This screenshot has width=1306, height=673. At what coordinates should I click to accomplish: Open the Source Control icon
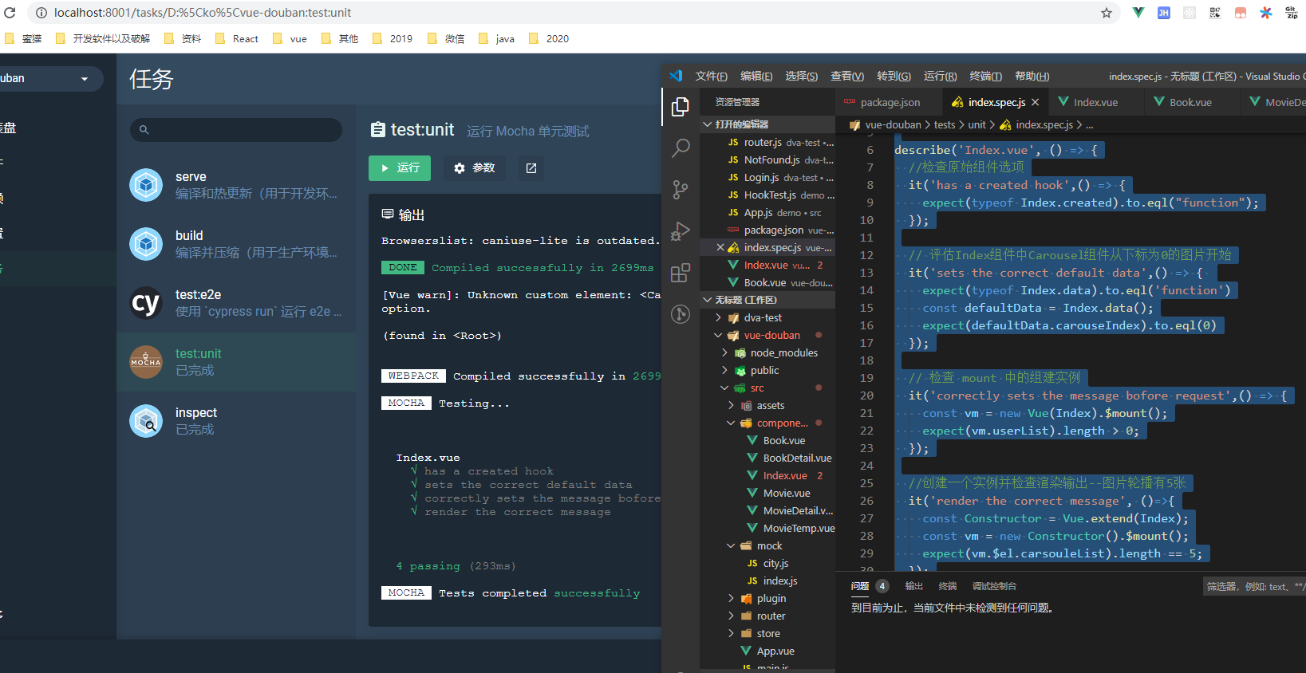point(681,190)
